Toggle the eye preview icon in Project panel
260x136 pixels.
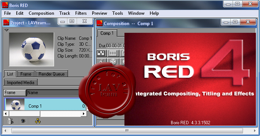(23, 121)
